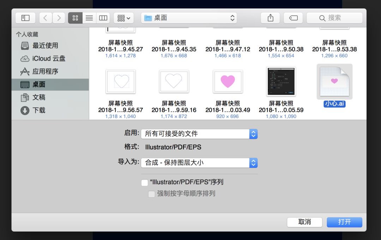Click file name 2018-1…9.53.38

(x=334, y=49)
